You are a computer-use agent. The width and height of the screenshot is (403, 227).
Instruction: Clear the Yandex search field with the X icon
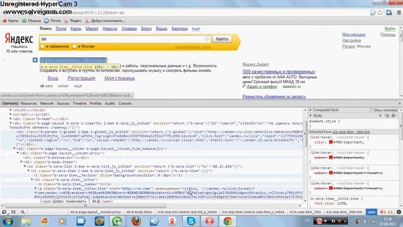207,39
